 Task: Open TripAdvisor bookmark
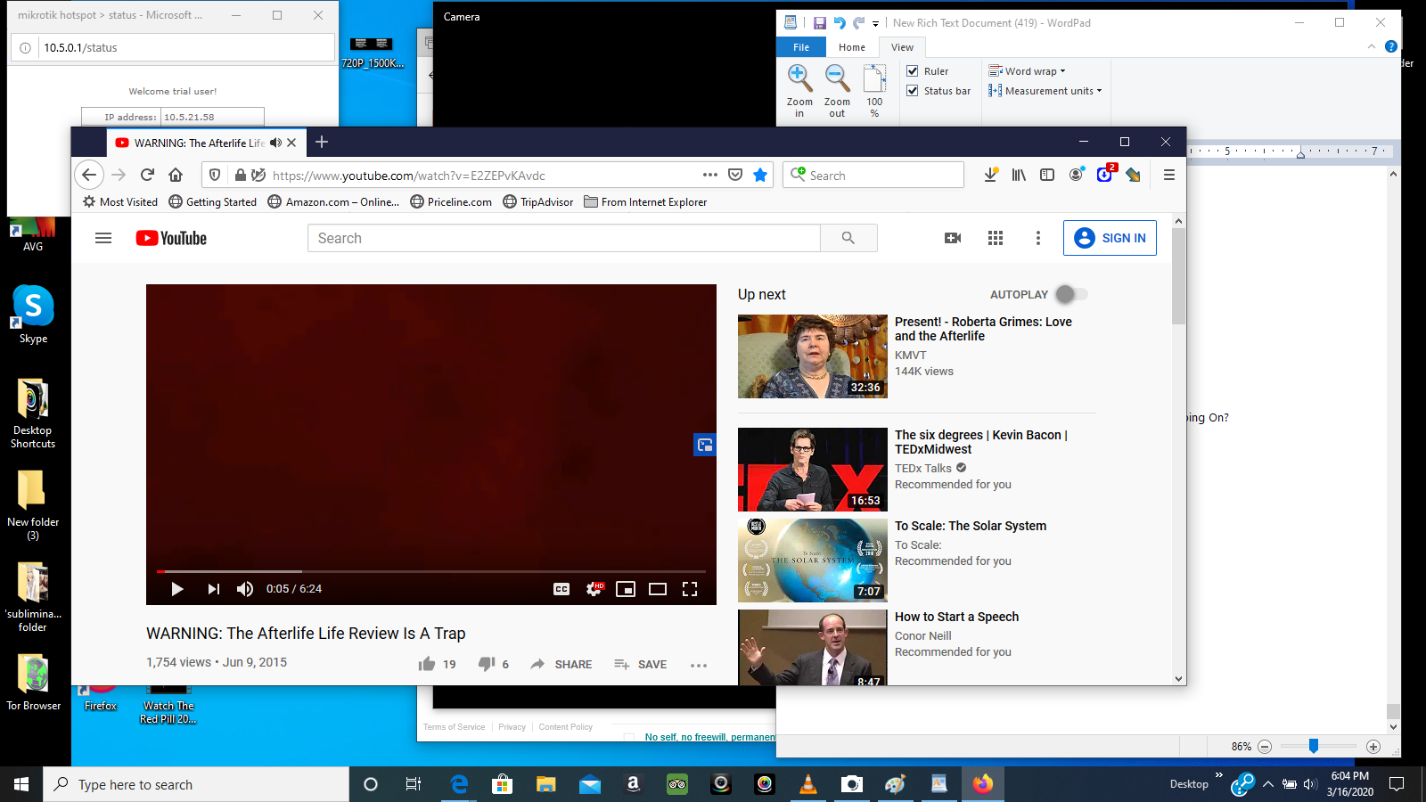[x=538, y=202]
